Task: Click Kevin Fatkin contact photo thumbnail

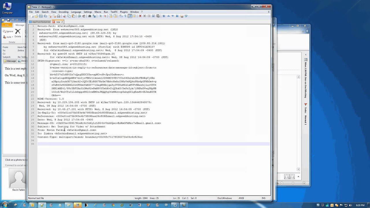Action: pos(18,178)
